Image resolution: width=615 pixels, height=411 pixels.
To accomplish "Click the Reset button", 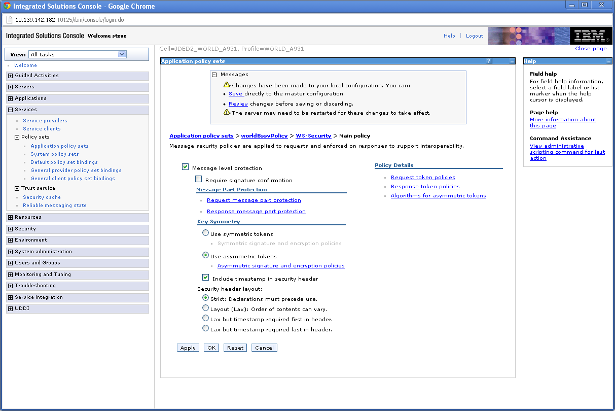I will [x=235, y=348].
